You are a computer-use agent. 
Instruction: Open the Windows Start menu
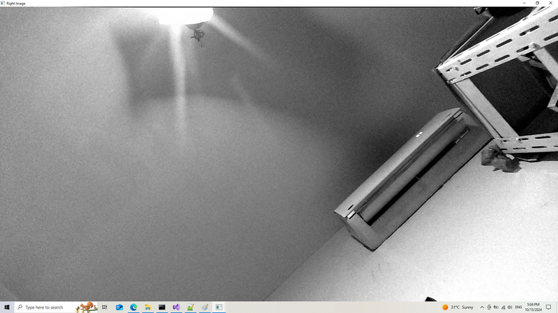point(6,307)
